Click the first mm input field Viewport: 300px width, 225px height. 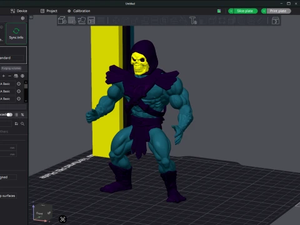(x=8, y=147)
